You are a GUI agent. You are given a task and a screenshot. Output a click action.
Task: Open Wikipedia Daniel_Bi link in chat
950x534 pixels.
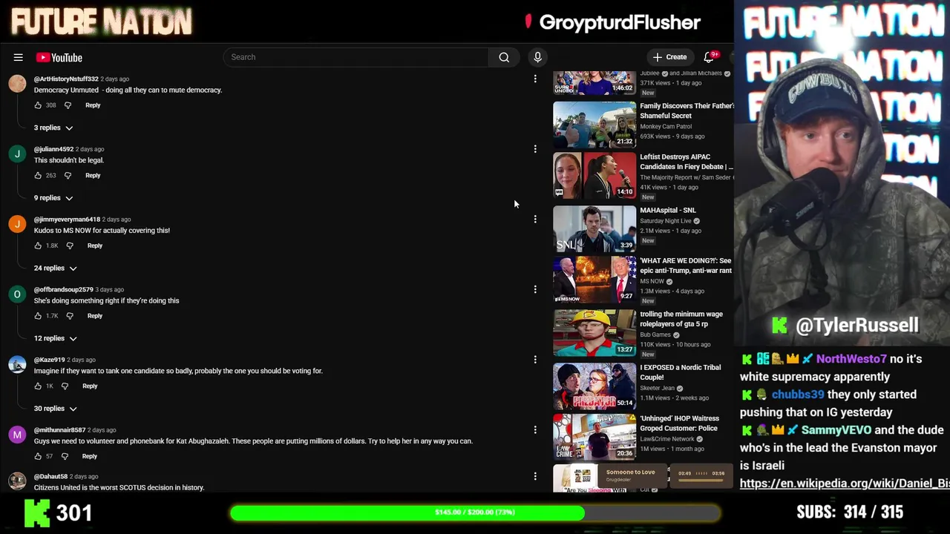pyautogui.click(x=845, y=484)
